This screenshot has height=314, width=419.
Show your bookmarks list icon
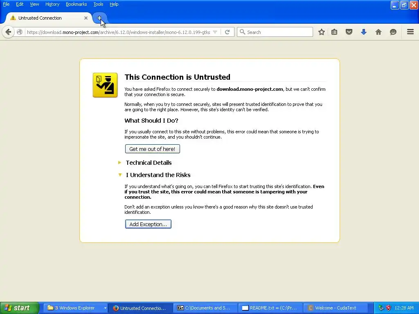334,32
